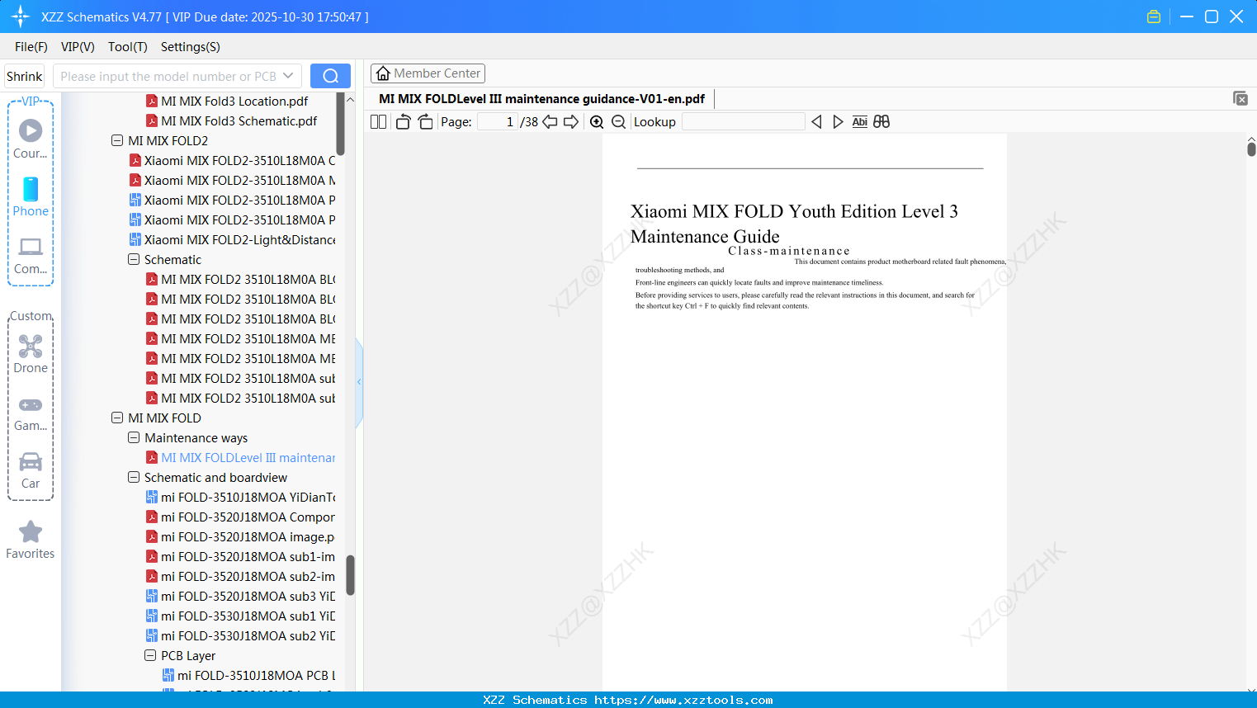Find next lookup match triangle
The height and width of the screenshot is (708, 1257).
coord(838,122)
